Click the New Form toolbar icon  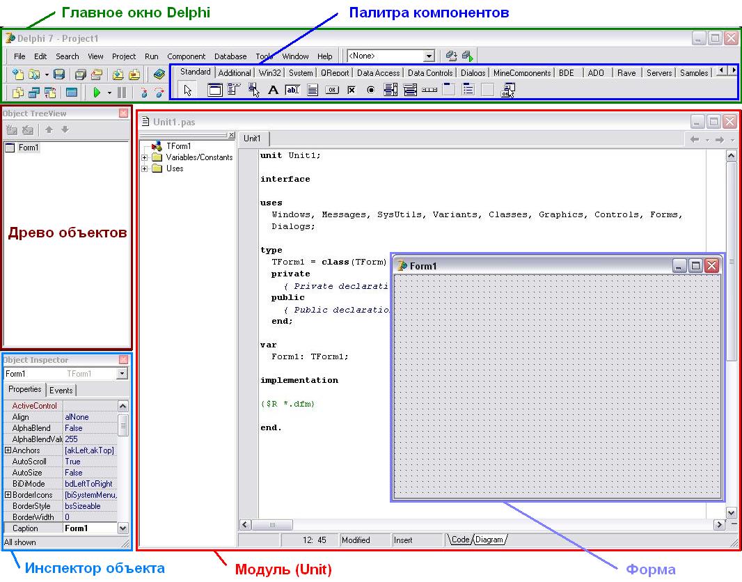click(x=72, y=93)
